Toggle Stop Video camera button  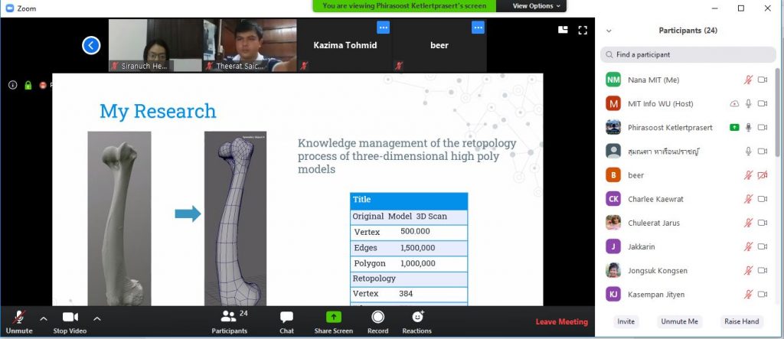pos(70,318)
